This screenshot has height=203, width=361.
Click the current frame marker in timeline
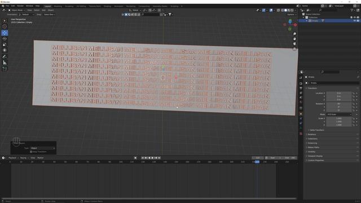point(257,162)
